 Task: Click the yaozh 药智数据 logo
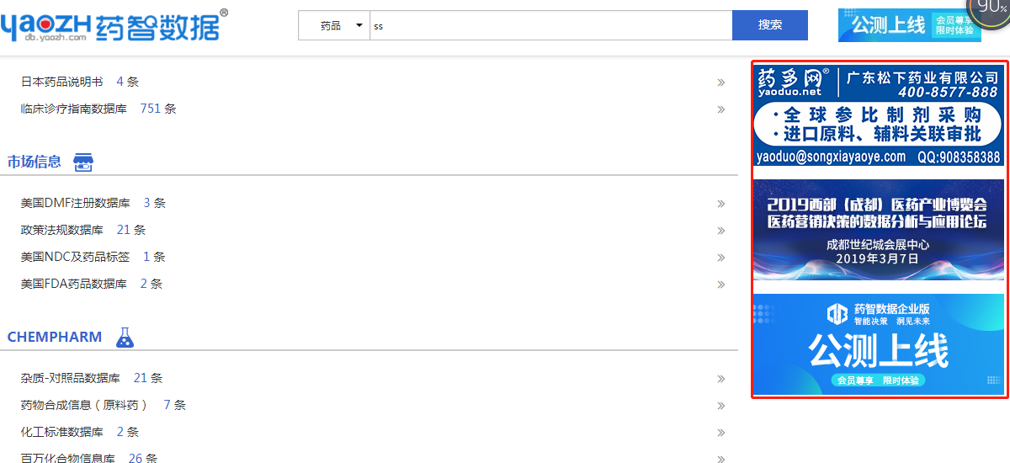[x=114, y=25]
